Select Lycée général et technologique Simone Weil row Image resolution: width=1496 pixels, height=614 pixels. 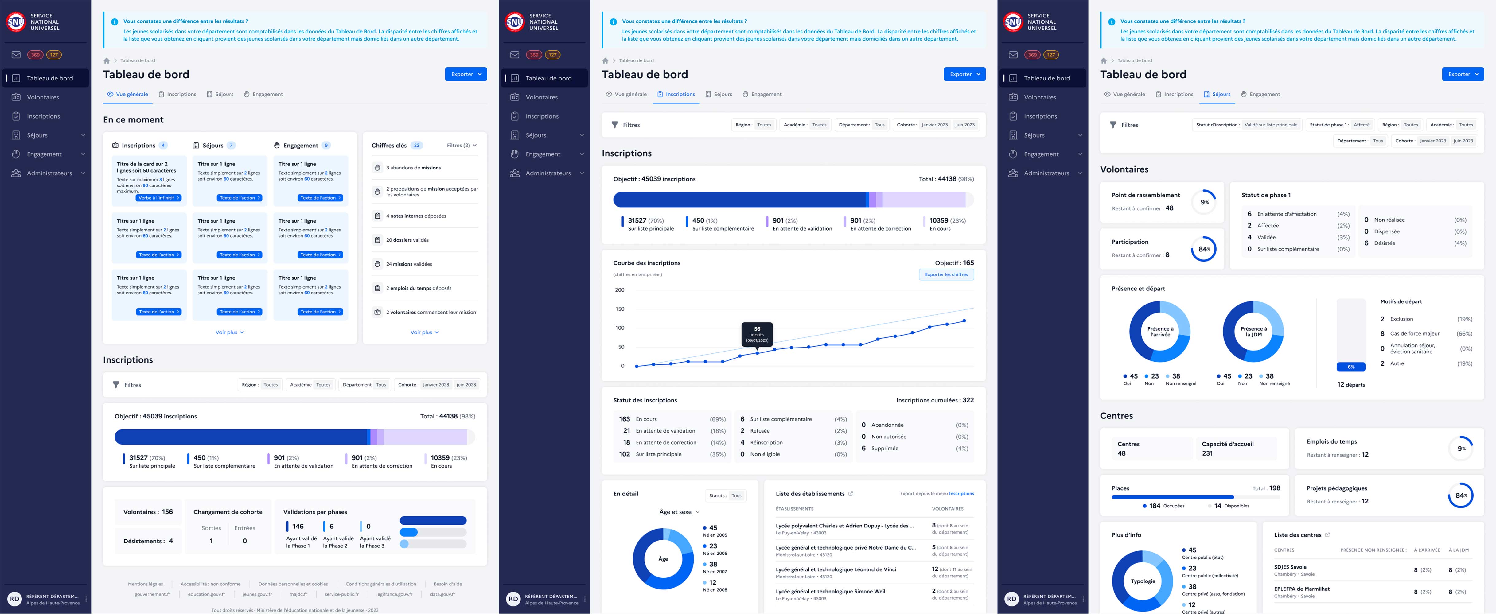875,594
